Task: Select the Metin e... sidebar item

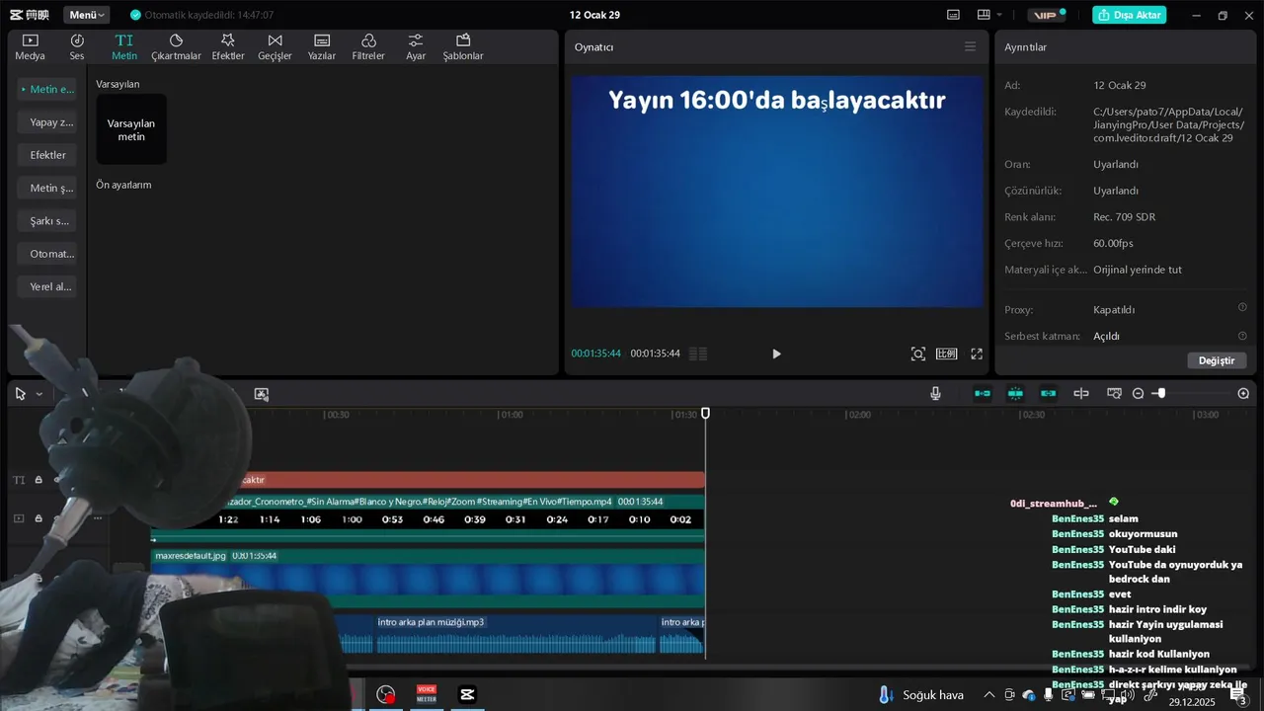Action: click(47, 89)
